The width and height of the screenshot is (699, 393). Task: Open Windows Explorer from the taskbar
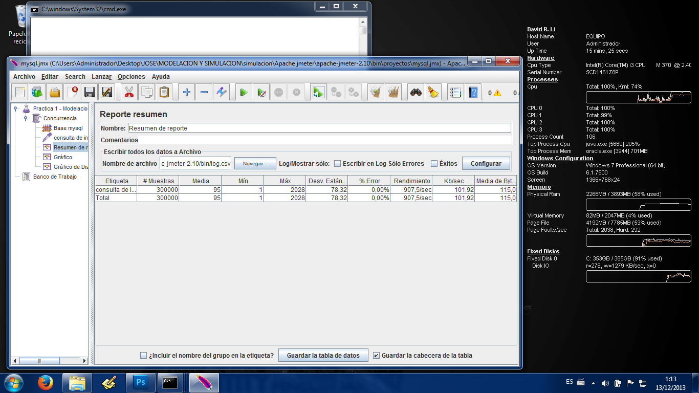(77, 382)
